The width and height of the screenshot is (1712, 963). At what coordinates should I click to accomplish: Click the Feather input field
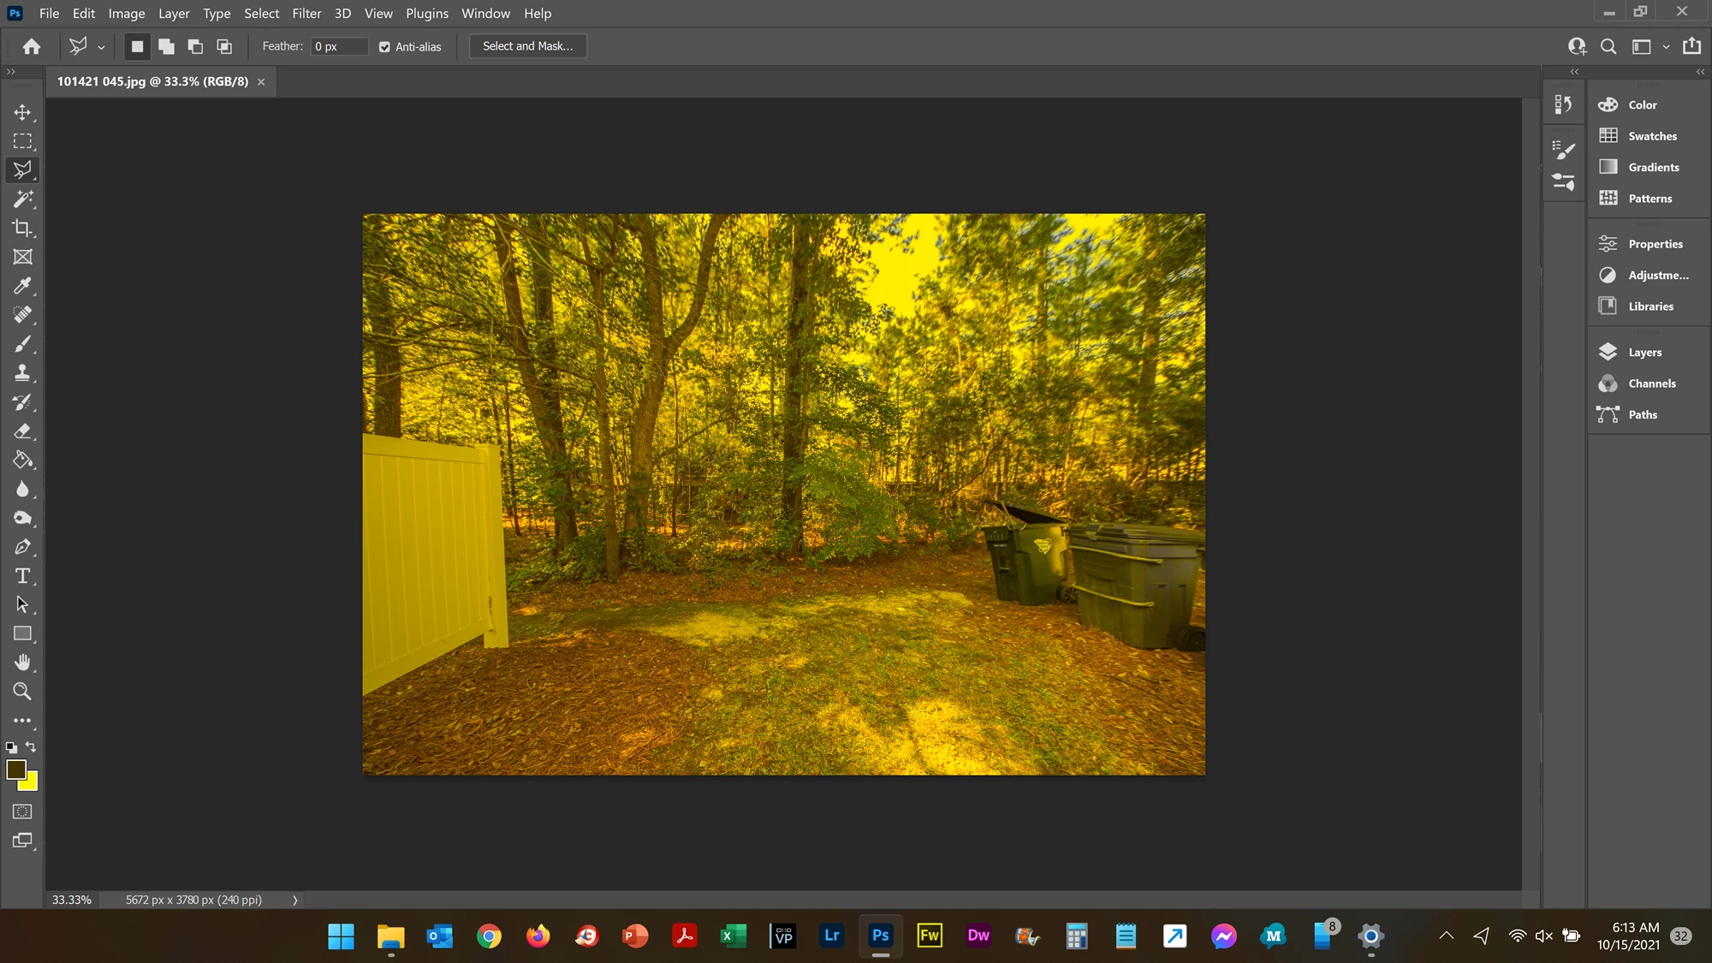339,47
